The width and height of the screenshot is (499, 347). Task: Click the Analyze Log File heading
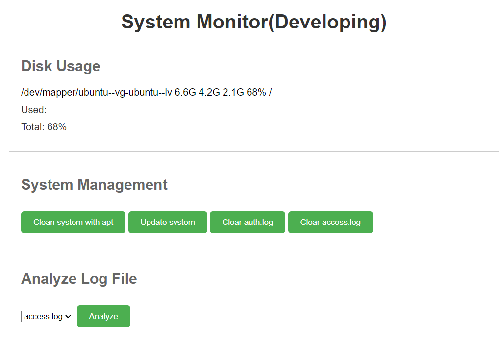79,279
